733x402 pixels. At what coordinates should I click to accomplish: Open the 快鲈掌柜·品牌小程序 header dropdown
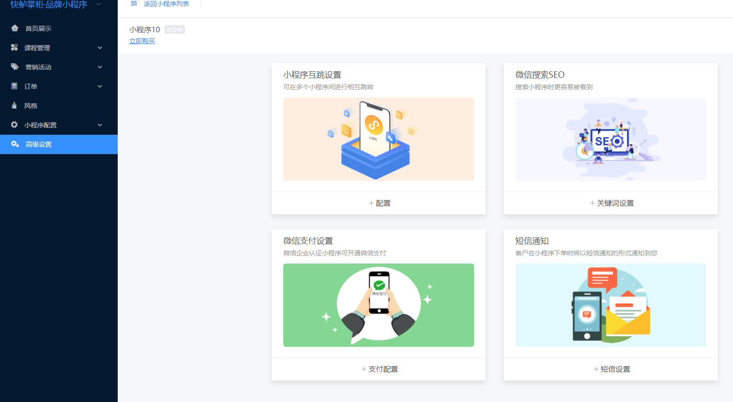[x=98, y=4]
